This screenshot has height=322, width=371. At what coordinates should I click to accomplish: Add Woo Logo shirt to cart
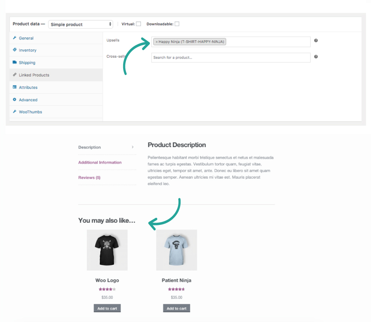[107, 308]
